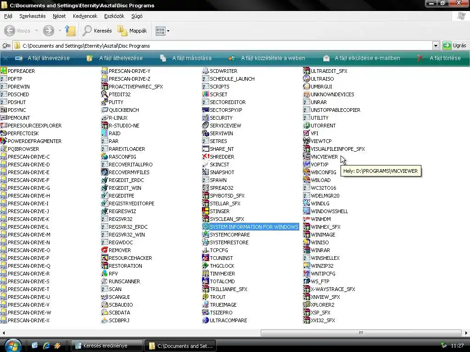Select the UTORRENT icon

click(x=306, y=126)
